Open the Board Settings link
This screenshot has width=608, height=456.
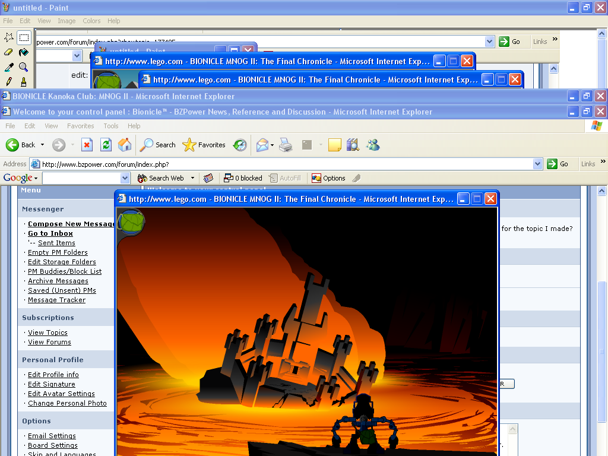pyautogui.click(x=53, y=445)
